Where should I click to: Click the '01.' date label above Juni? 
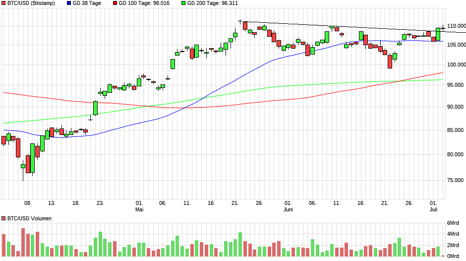click(x=288, y=203)
